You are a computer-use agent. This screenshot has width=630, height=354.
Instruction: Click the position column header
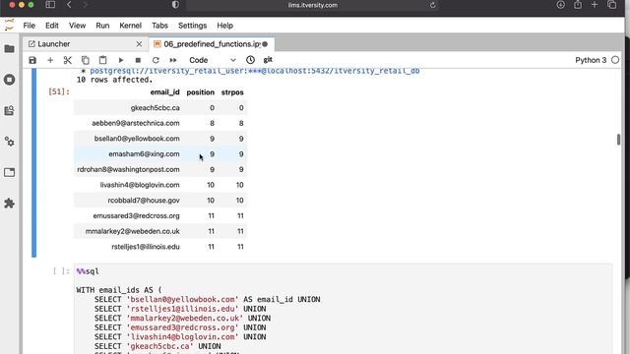[x=200, y=92]
